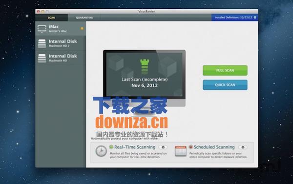
Task: Click the Last Scan (incomplete) text
Action: 145,80
